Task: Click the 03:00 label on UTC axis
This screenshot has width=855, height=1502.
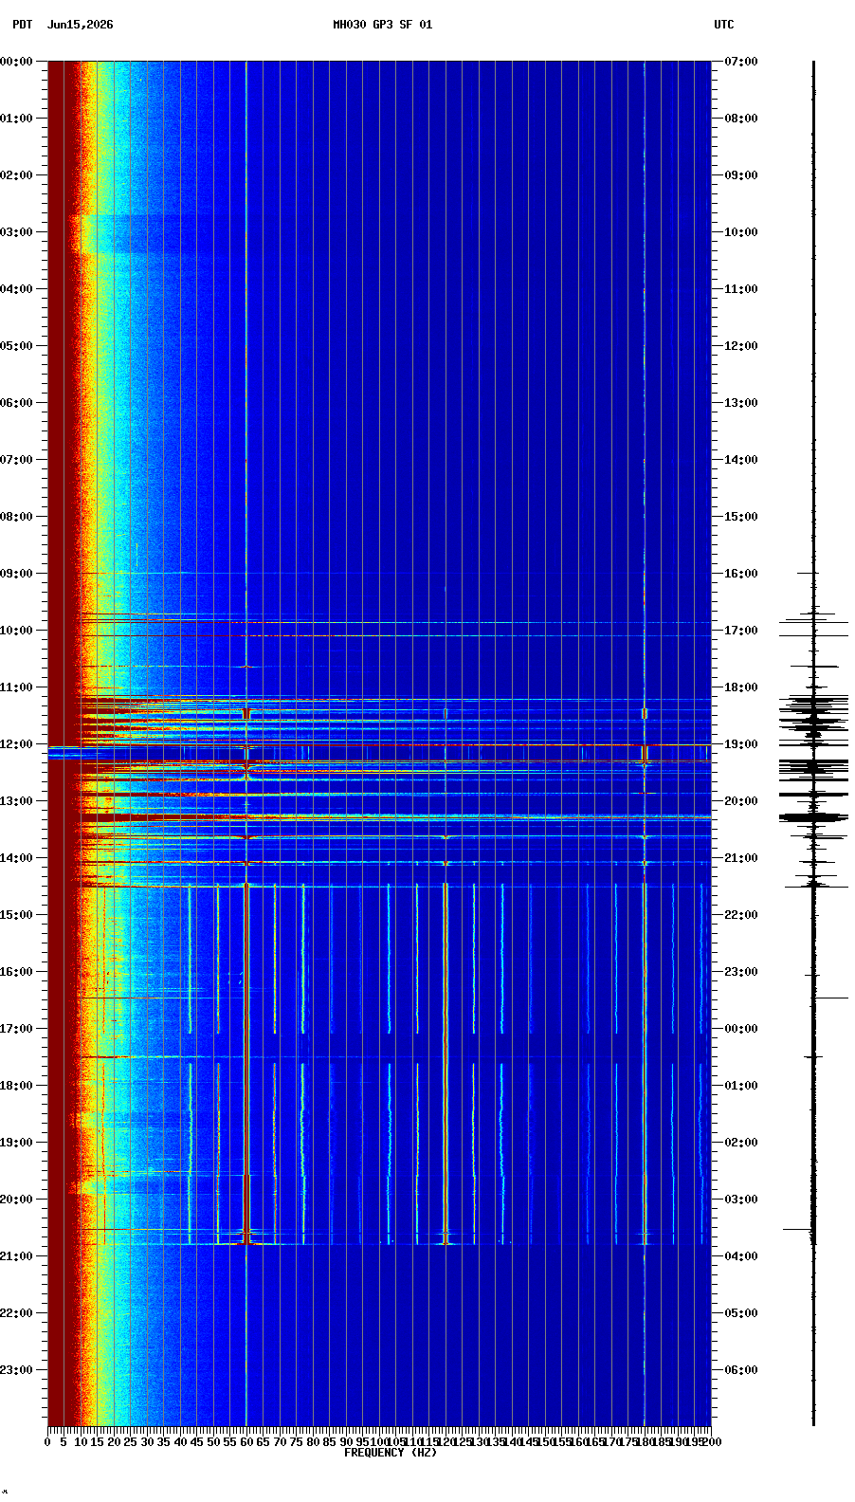Action: [x=741, y=1200]
